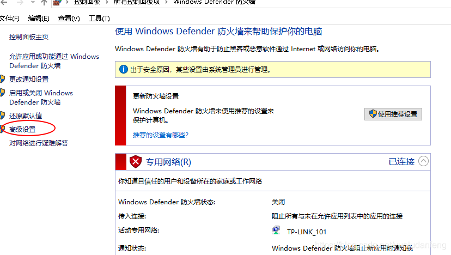
Task: Open the 编辑(E) menu
Action: pyautogui.click(x=39, y=19)
